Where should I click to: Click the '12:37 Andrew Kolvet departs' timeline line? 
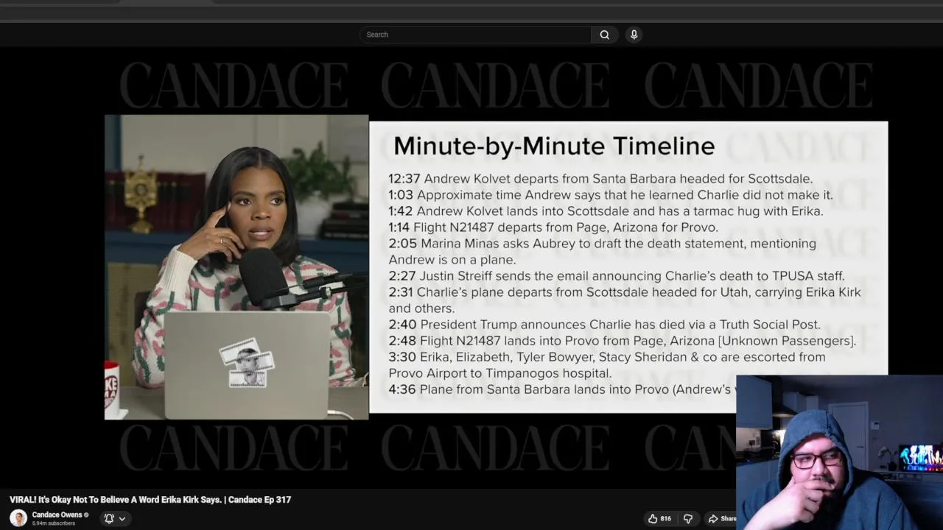pyautogui.click(x=600, y=179)
